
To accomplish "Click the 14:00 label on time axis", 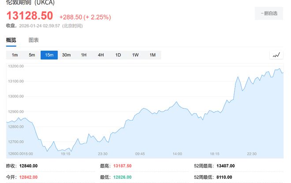I will click(177, 154).
